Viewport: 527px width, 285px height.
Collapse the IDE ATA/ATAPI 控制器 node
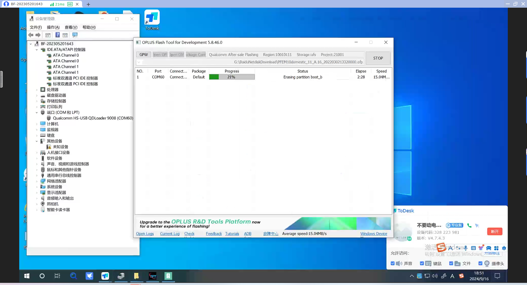(37, 50)
